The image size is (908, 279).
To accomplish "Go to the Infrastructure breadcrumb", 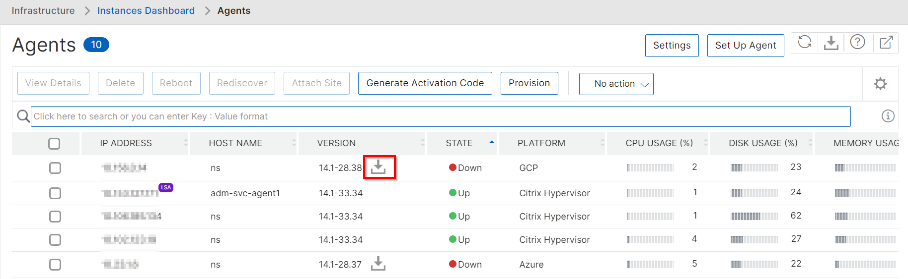I will tap(43, 10).
